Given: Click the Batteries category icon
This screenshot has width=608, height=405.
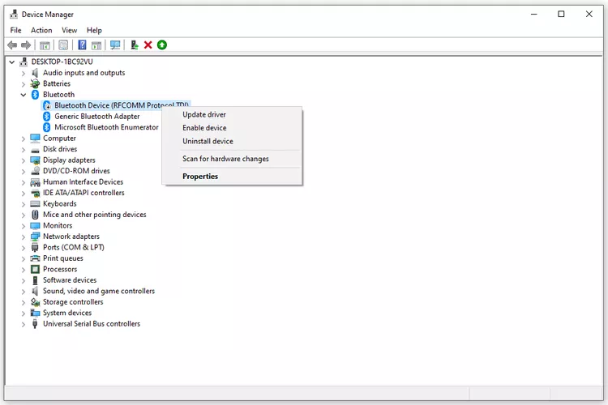Looking at the screenshot, I should click(35, 83).
